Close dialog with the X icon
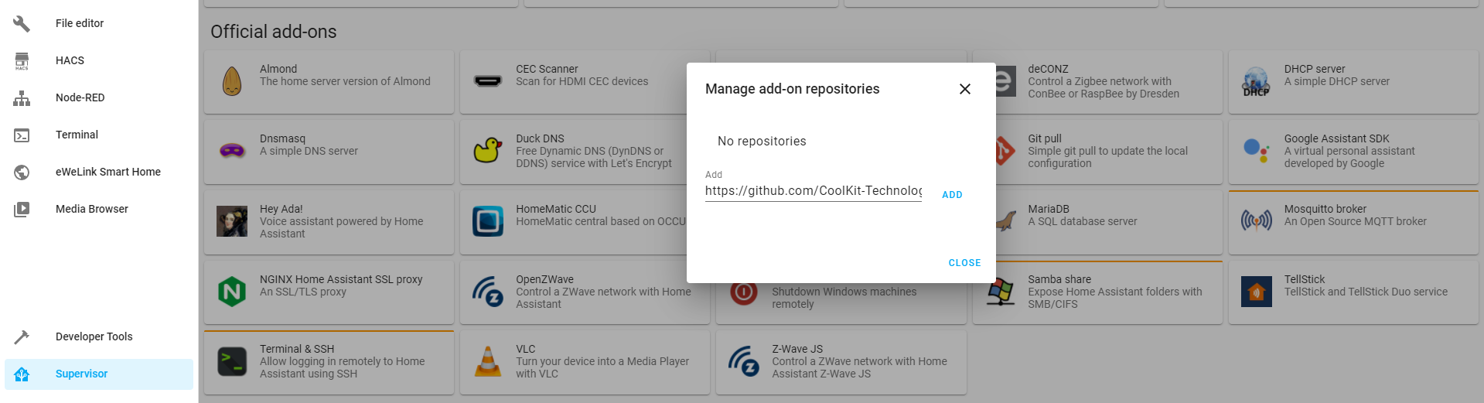1484x403 pixels. pyautogui.click(x=964, y=89)
